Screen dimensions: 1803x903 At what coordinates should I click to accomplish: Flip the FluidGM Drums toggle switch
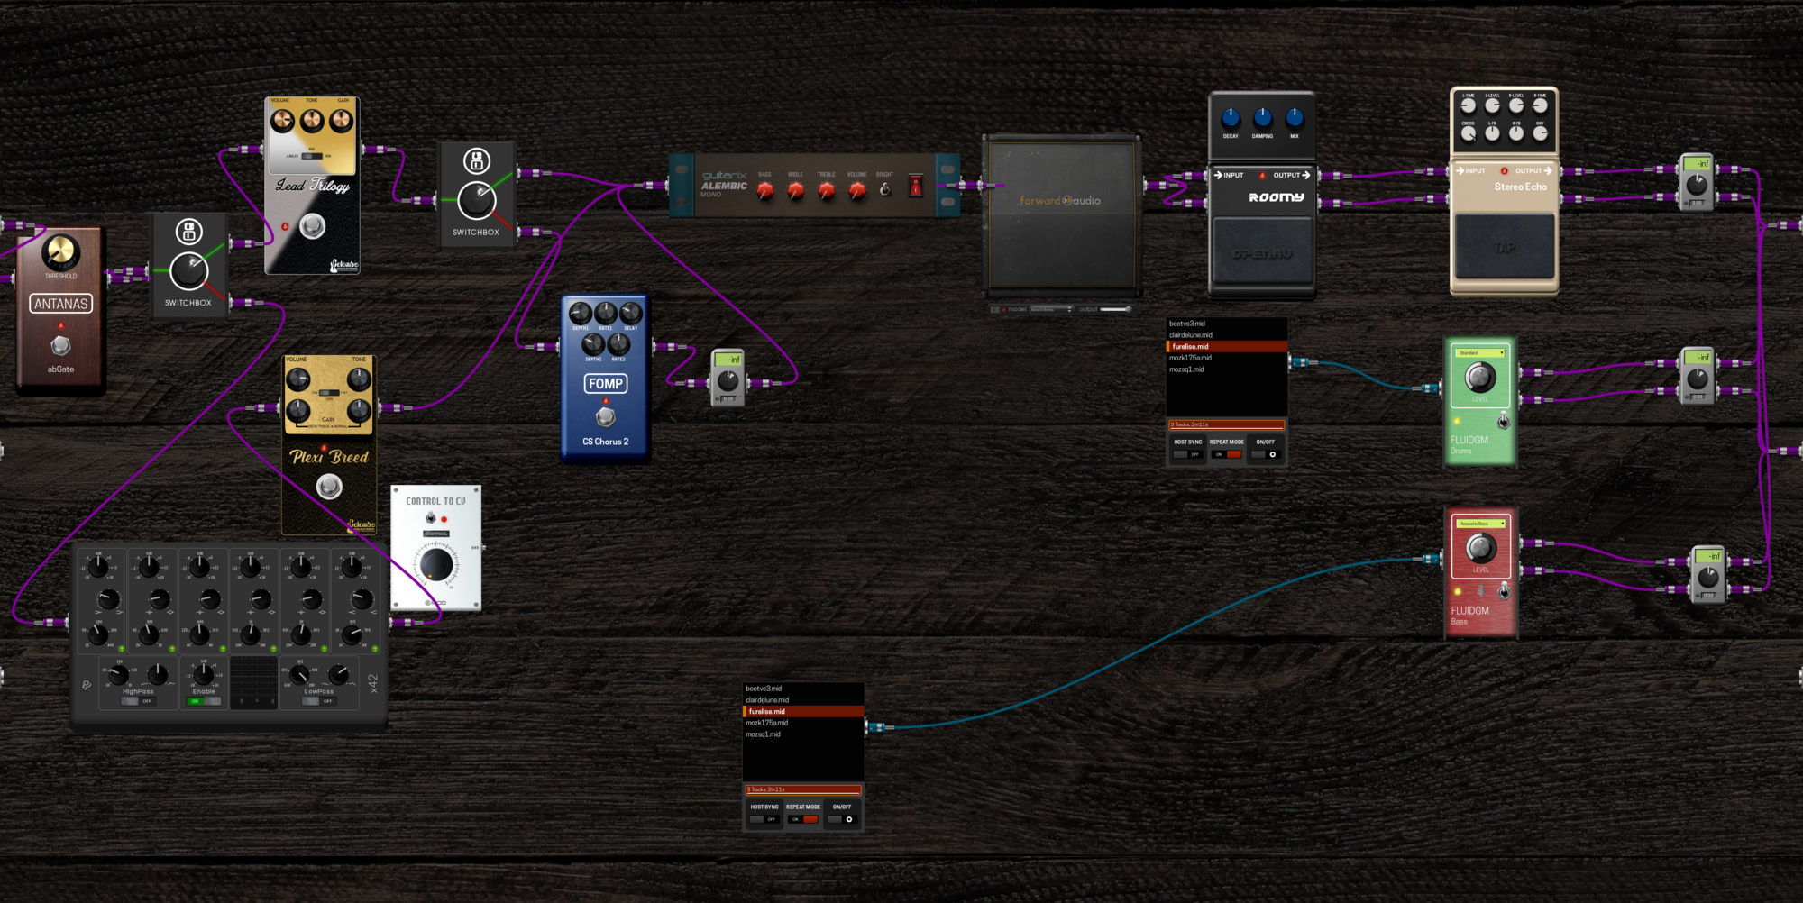pyautogui.click(x=1503, y=421)
